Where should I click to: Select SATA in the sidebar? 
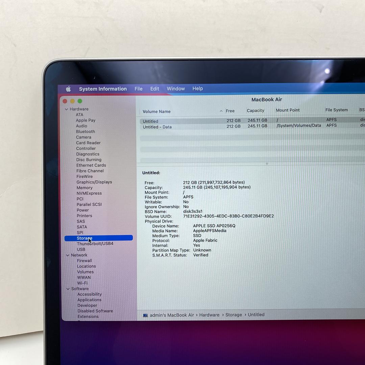(x=82, y=227)
